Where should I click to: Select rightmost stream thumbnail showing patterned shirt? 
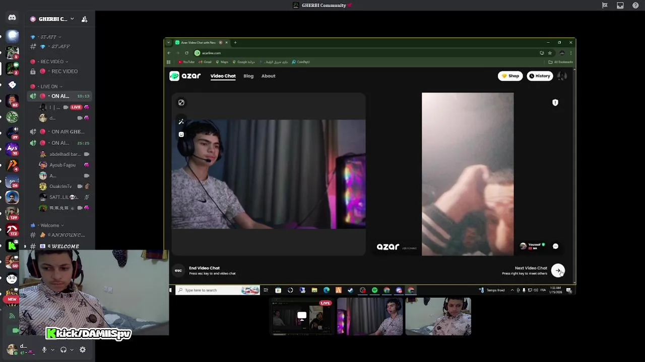(438, 316)
